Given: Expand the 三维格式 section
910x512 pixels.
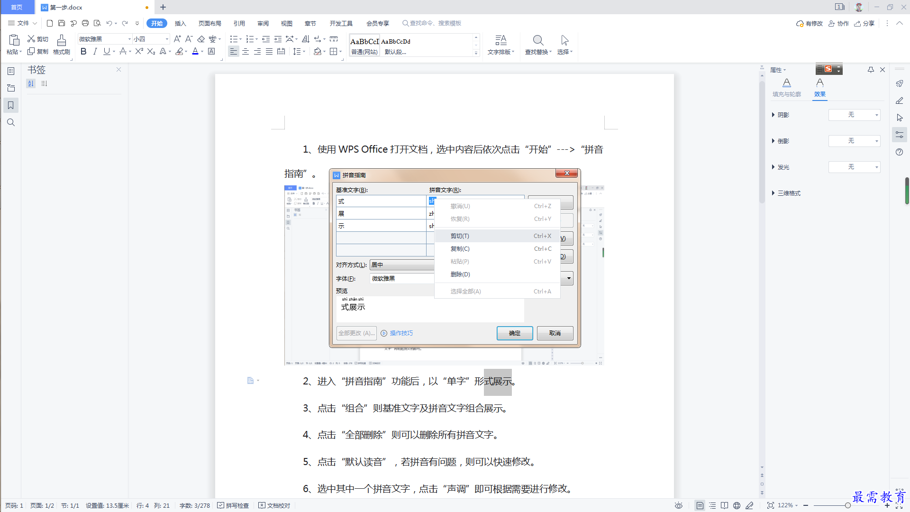Looking at the screenshot, I should point(786,193).
